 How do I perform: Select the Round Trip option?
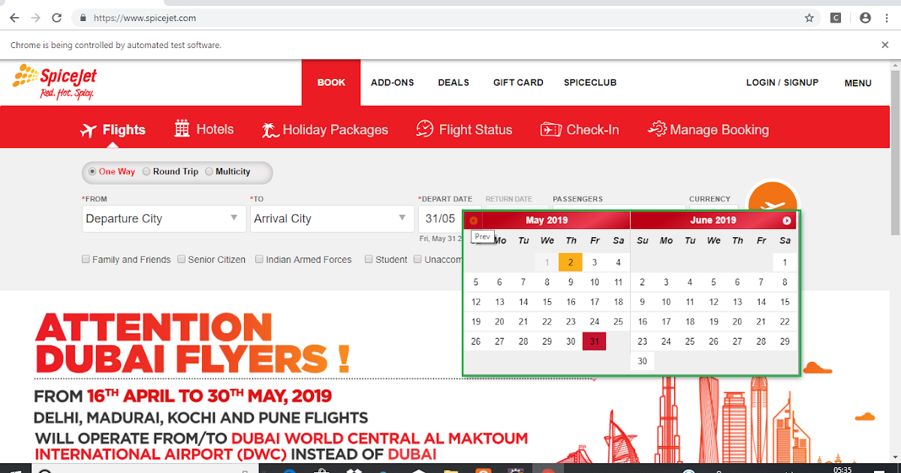click(147, 172)
